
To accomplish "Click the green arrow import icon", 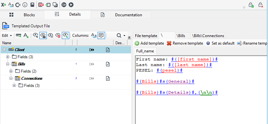I will pyautogui.click(x=48, y=5).
